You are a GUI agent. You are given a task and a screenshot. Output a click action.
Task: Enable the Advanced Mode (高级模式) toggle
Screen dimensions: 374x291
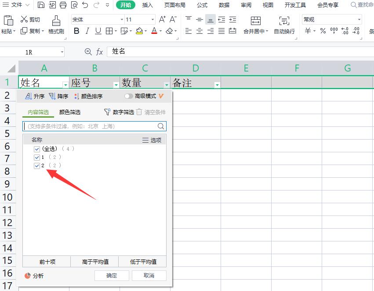pos(128,96)
